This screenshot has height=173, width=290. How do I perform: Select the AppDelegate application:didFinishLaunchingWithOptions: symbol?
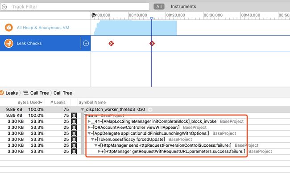click(x=150, y=133)
